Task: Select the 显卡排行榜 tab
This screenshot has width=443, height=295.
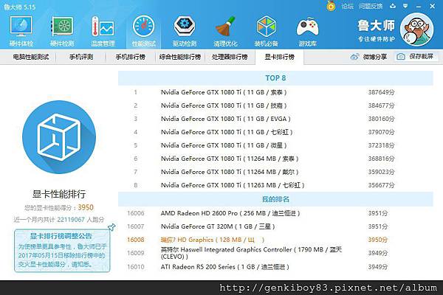Action: [279, 57]
